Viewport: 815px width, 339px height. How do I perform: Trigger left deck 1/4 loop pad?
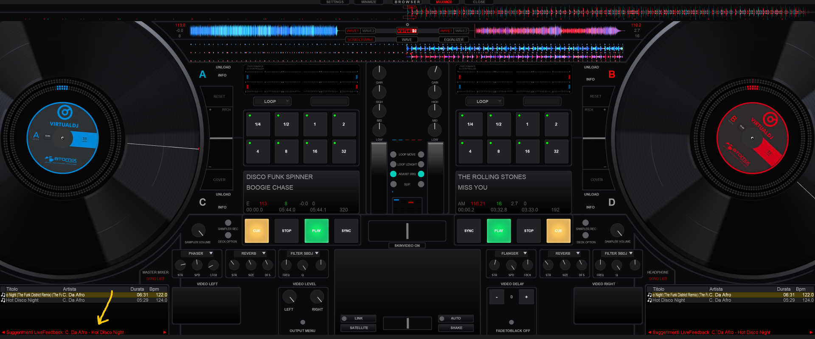tap(258, 124)
